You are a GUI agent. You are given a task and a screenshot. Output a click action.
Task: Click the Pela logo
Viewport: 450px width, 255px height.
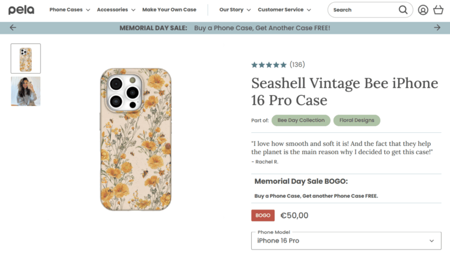[x=21, y=10]
